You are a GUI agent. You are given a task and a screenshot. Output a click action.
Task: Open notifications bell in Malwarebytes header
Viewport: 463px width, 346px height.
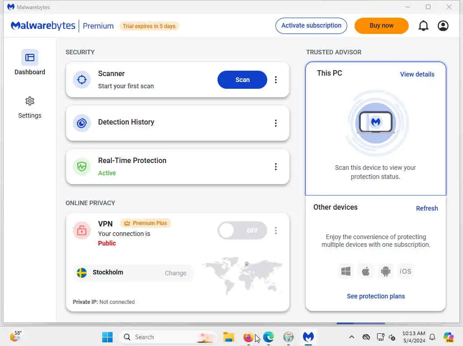click(x=423, y=26)
